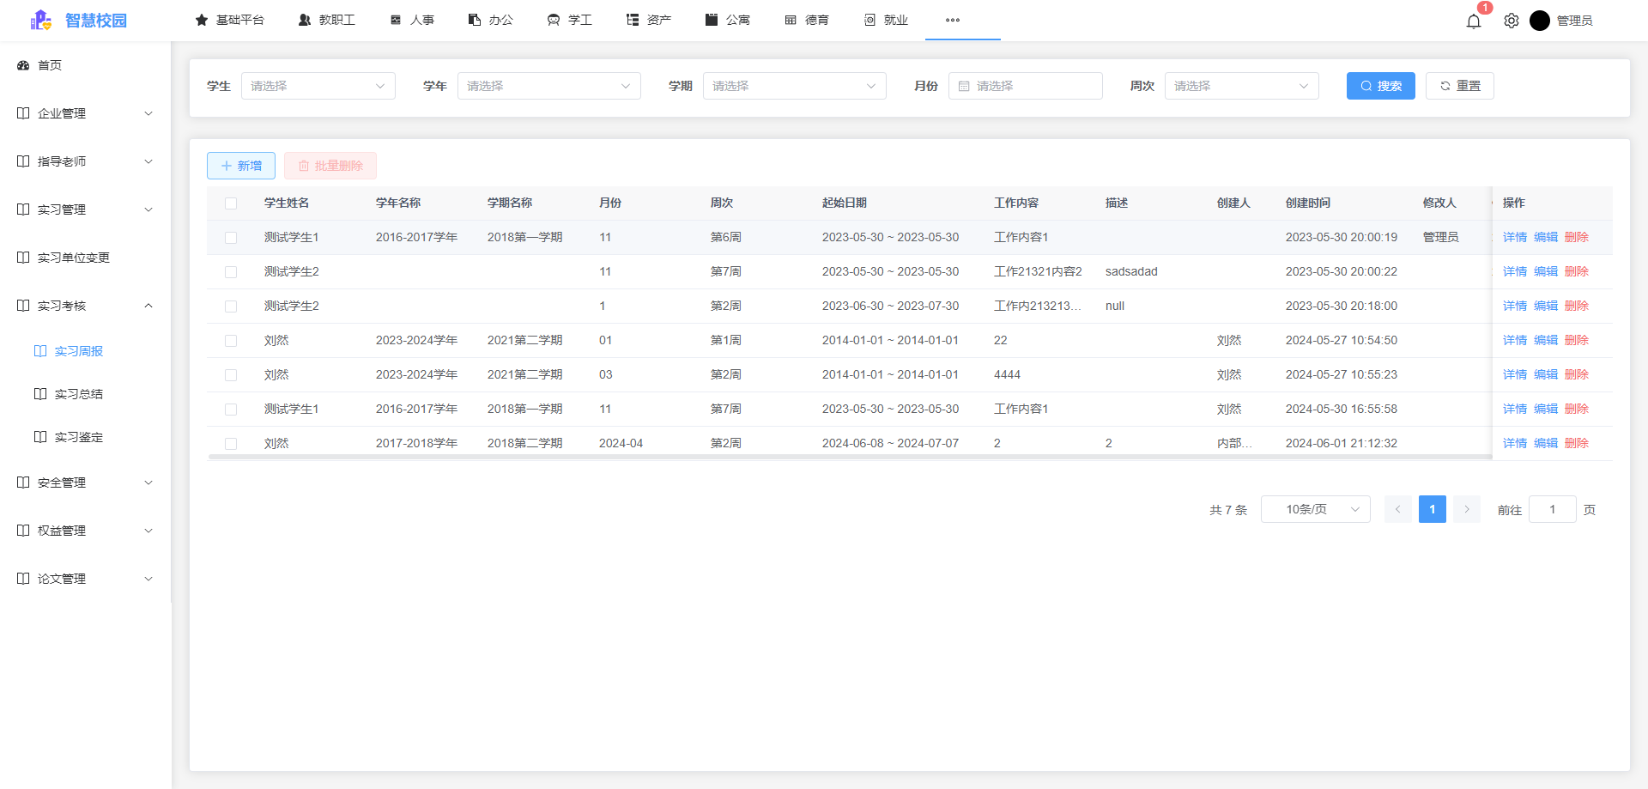Open the settings gear icon
This screenshot has width=1648, height=789.
pyautogui.click(x=1511, y=21)
